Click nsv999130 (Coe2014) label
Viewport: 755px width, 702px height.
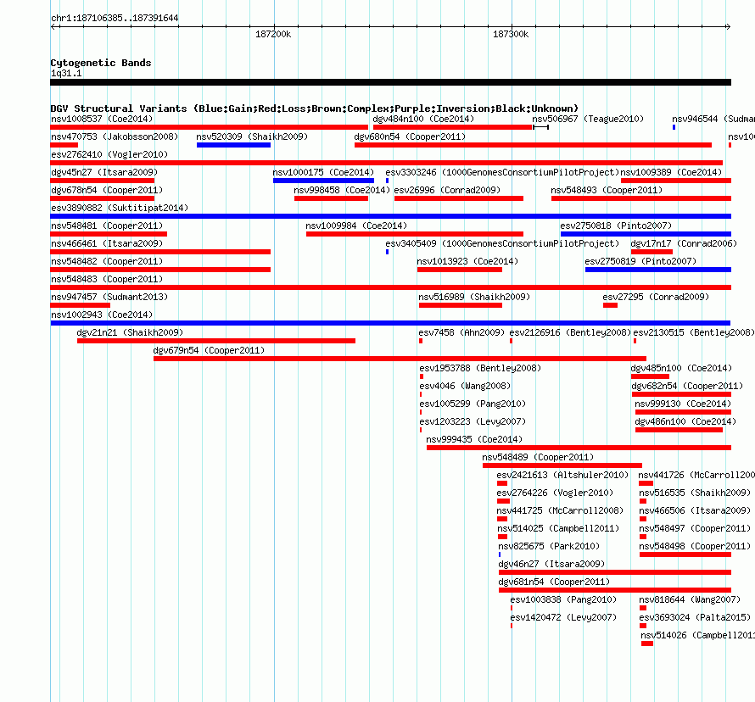point(683,404)
